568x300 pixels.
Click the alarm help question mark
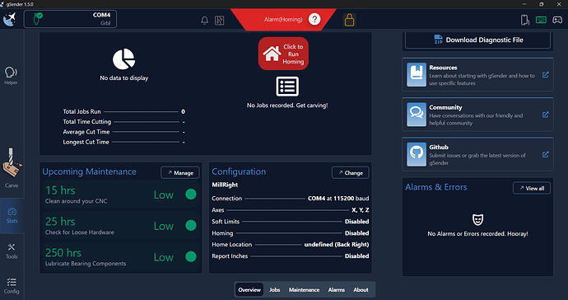click(314, 19)
